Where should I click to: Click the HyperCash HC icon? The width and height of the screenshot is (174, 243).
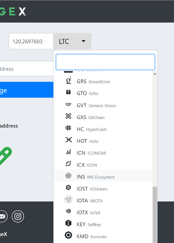[x=68, y=128]
